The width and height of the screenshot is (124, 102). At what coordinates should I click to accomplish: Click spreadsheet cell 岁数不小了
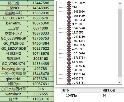click(13, 33)
